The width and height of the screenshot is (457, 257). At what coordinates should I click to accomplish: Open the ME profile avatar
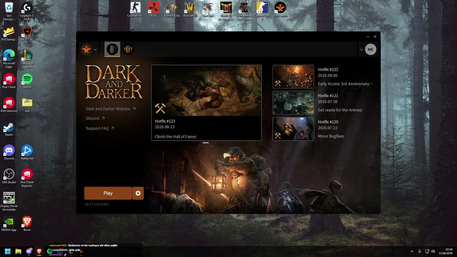coord(371,49)
